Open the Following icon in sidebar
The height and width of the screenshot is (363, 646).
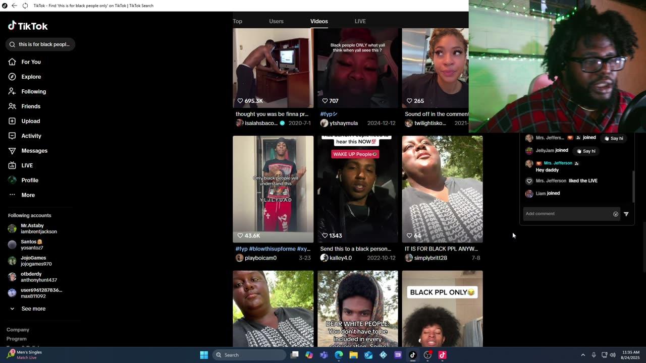12,91
